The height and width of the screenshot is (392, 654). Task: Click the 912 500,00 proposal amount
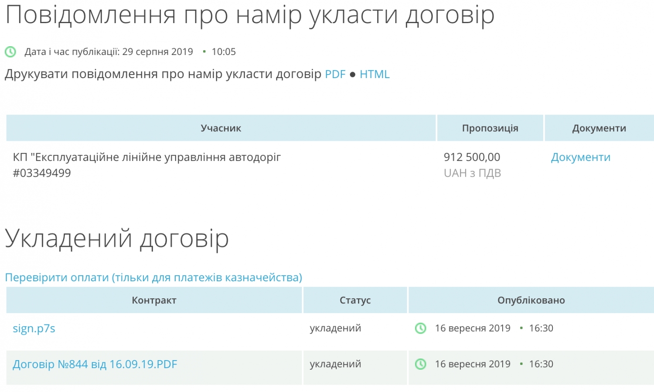[472, 157]
